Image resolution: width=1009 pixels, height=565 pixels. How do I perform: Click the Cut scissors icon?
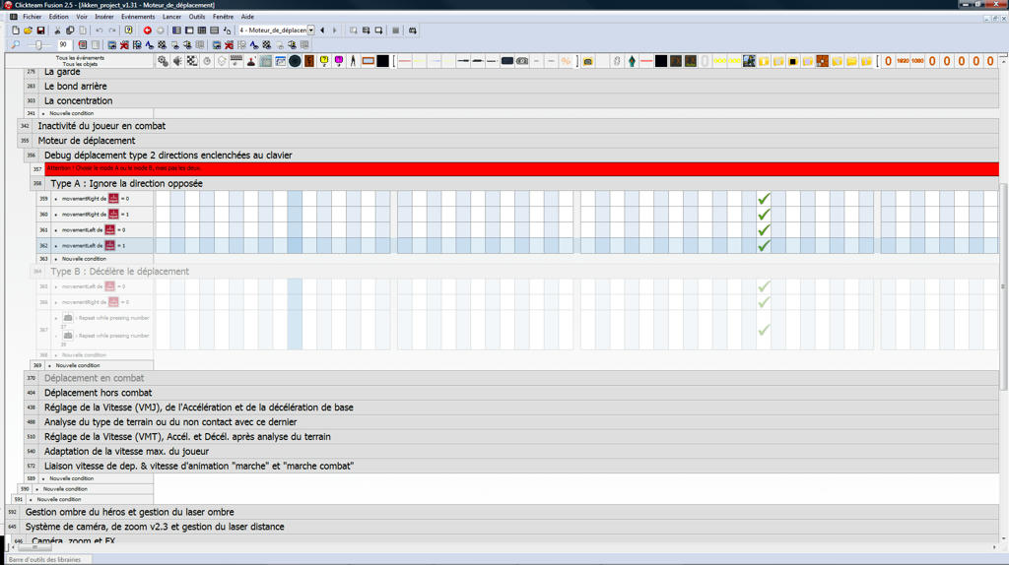tap(57, 31)
